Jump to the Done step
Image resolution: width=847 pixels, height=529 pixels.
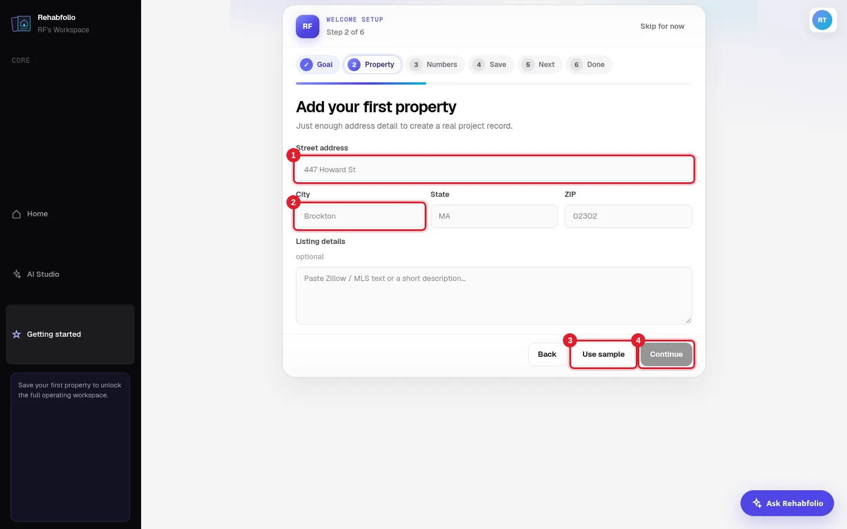(589, 65)
